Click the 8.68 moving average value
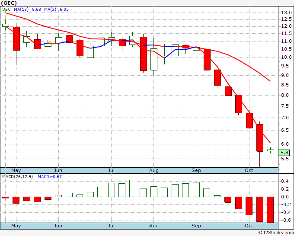The image size is (294, 236). click(x=36, y=10)
